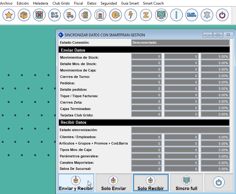Click the empty Estado sincronización field
Viewport: 236px width, 194px height.
[x=180, y=130]
